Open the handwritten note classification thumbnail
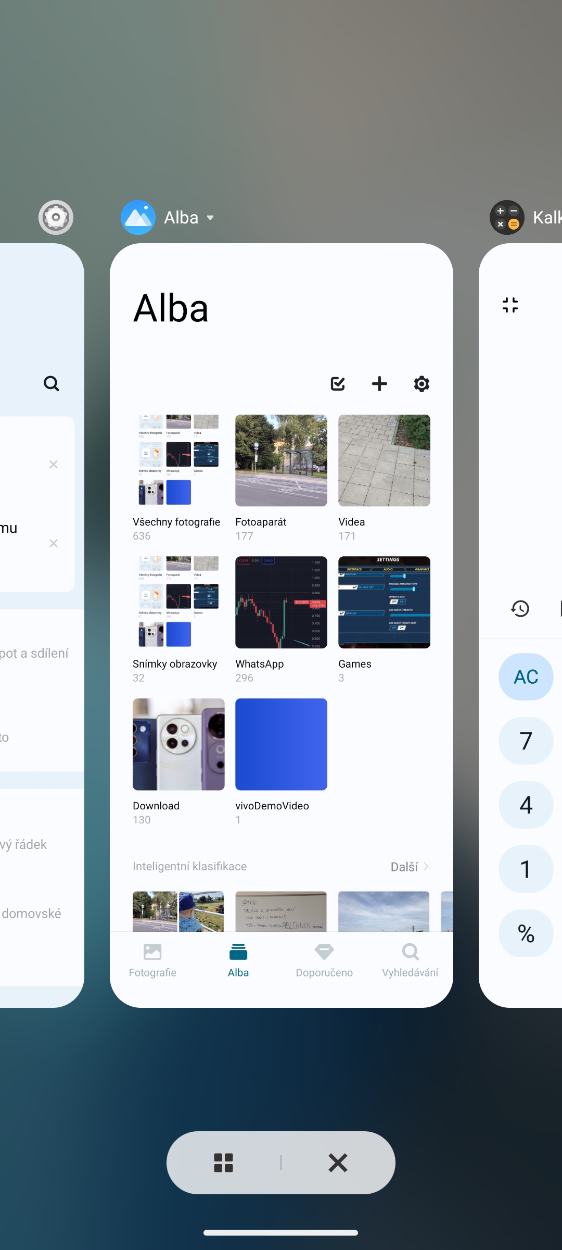 (281, 911)
